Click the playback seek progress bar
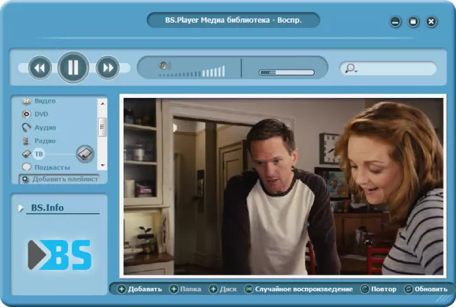The width and height of the screenshot is (456, 307). pos(286,72)
